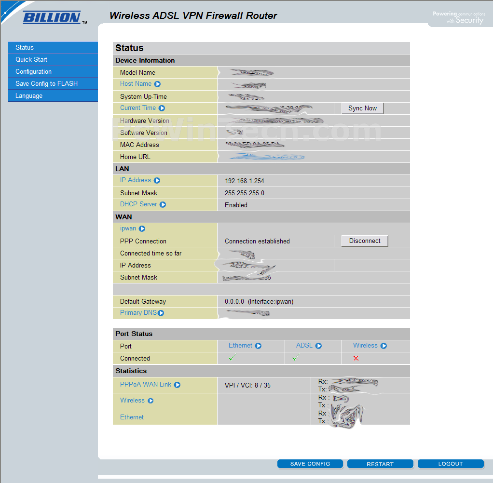Click the green check under ADSL port

coord(296,358)
